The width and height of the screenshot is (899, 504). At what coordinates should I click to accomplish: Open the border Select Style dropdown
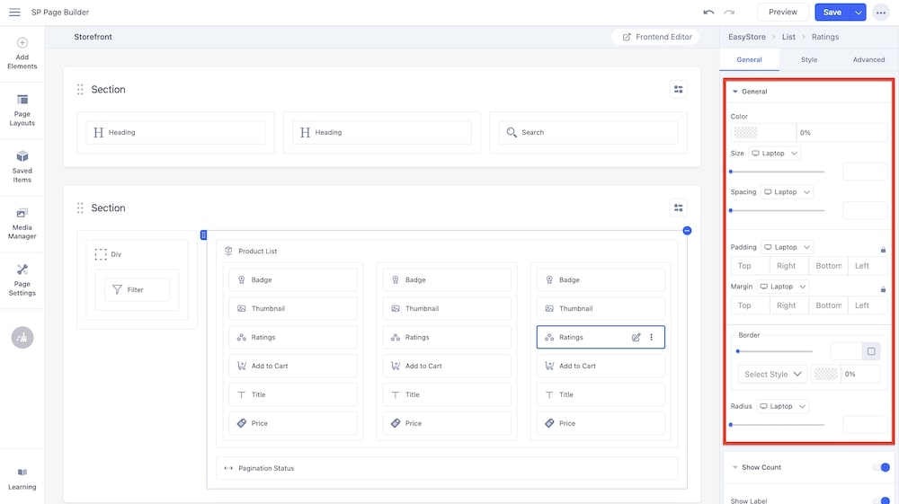pyautogui.click(x=772, y=374)
